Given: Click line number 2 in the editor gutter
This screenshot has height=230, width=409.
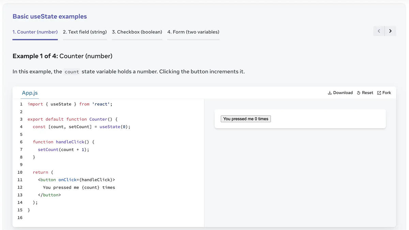Looking at the screenshot, I should click(21, 112).
